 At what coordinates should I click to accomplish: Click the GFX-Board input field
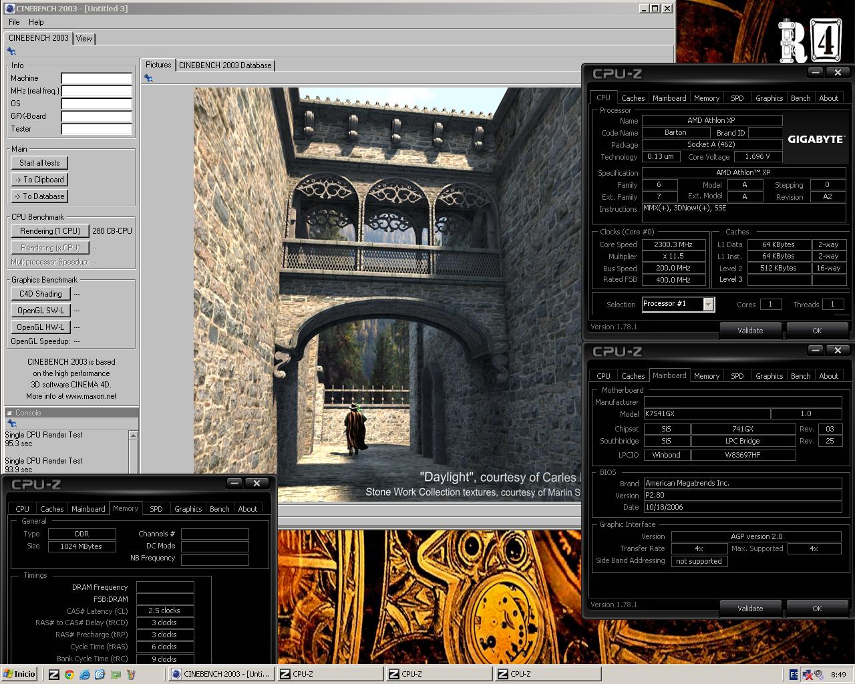96,116
